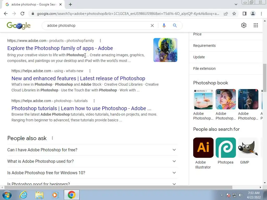Open Adobe Illustrator related search
The width and height of the screenshot is (267, 200).
pyautogui.click(x=203, y=148)
